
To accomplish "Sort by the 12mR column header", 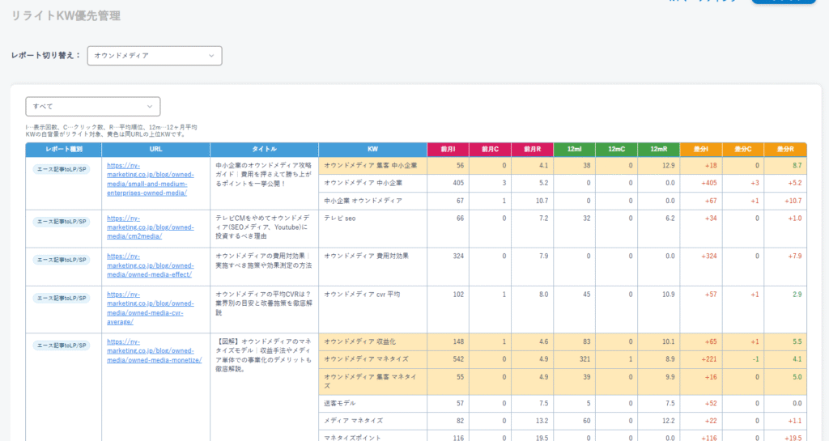I will click(659, 150).
